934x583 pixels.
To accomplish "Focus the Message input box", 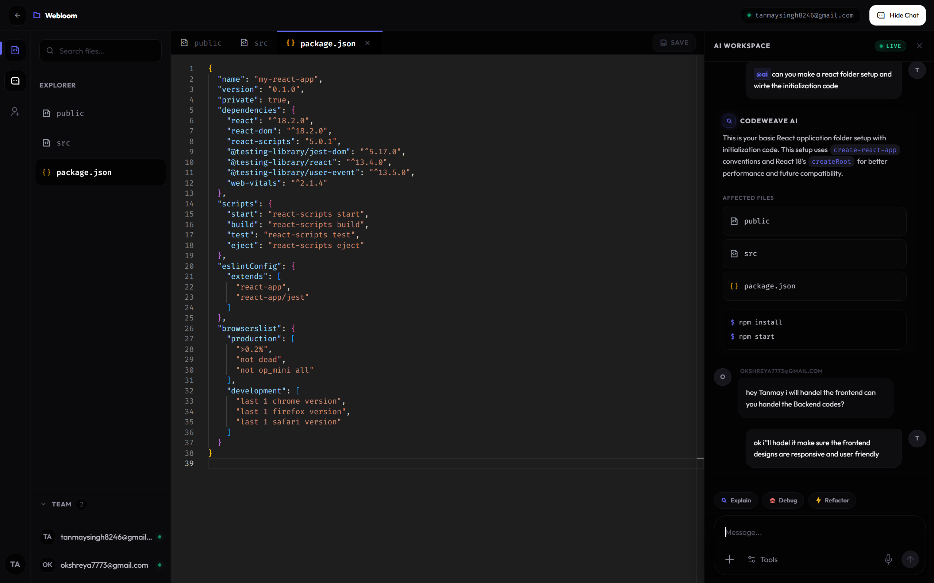I will coord(820,532).
